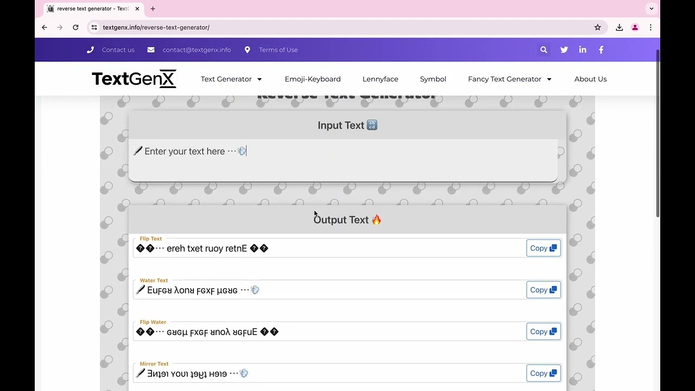Viewport: 695px width, 391px height.
Task: Bookmark this page with the star
Action: click(598, 27)
